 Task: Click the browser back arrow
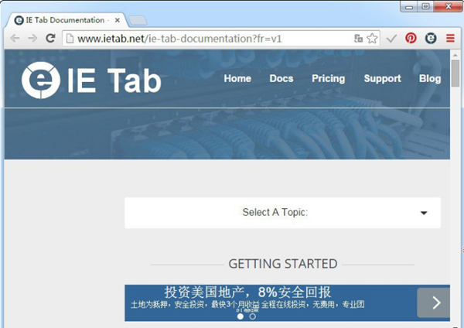(x=15, y=38)
